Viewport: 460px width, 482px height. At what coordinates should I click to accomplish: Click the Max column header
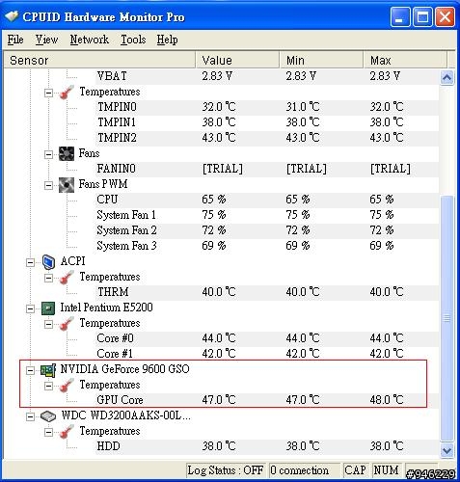[405, 60]
